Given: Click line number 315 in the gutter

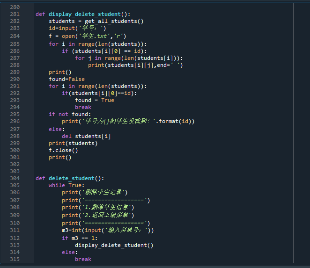Looking at the screenshot, I should click(15, 259).
